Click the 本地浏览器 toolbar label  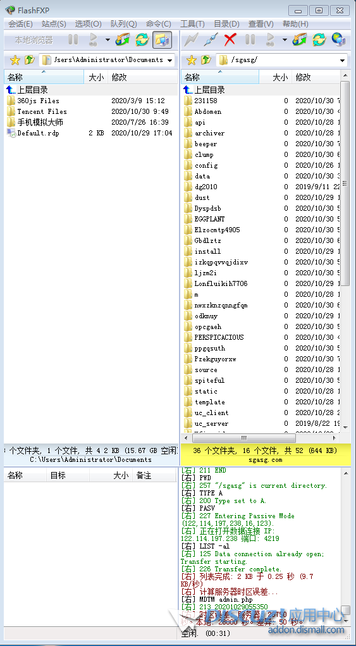34,40
